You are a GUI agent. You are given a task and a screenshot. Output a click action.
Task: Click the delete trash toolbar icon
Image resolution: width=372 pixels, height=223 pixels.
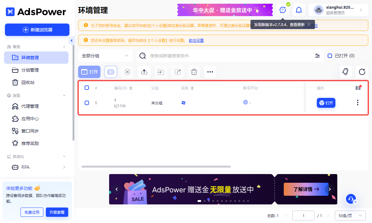[194, 72]
